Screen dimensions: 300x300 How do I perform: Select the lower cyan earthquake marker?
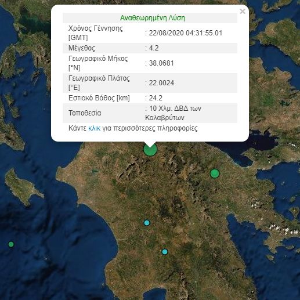point(165,252)
